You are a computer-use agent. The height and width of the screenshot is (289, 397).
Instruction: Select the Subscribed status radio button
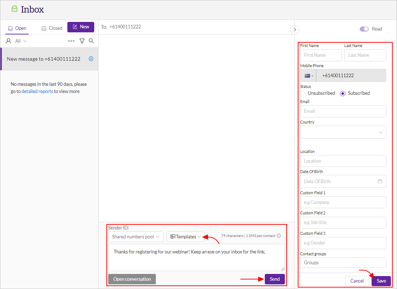[x=343, y=93]
